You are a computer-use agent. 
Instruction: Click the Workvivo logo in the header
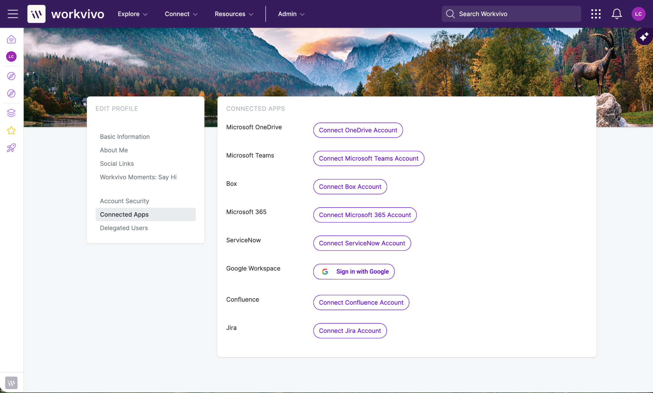66,14
